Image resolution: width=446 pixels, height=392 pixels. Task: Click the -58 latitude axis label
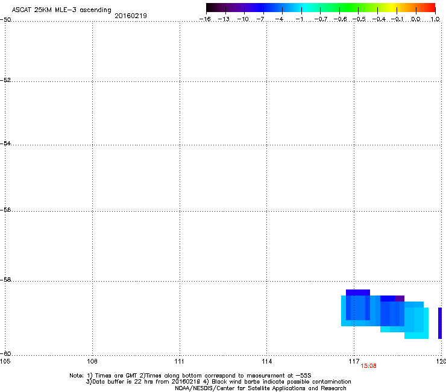[x=5, y=280]
